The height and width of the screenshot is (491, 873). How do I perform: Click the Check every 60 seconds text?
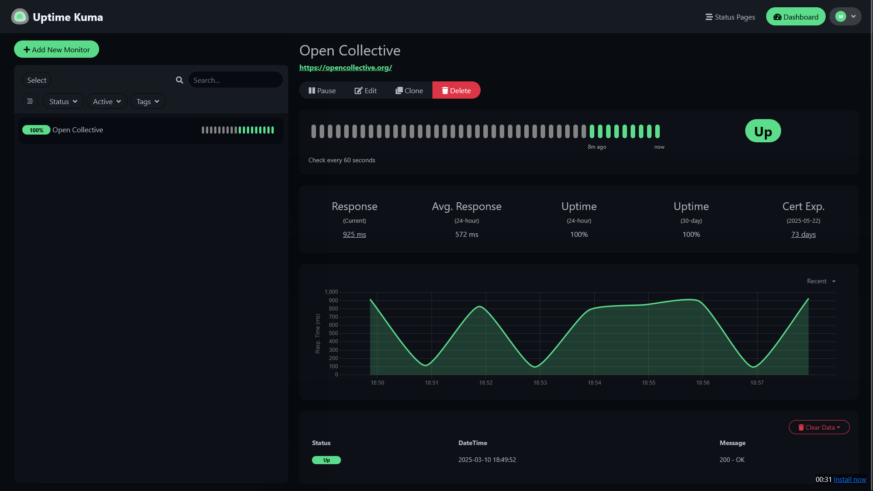point(342,160)
